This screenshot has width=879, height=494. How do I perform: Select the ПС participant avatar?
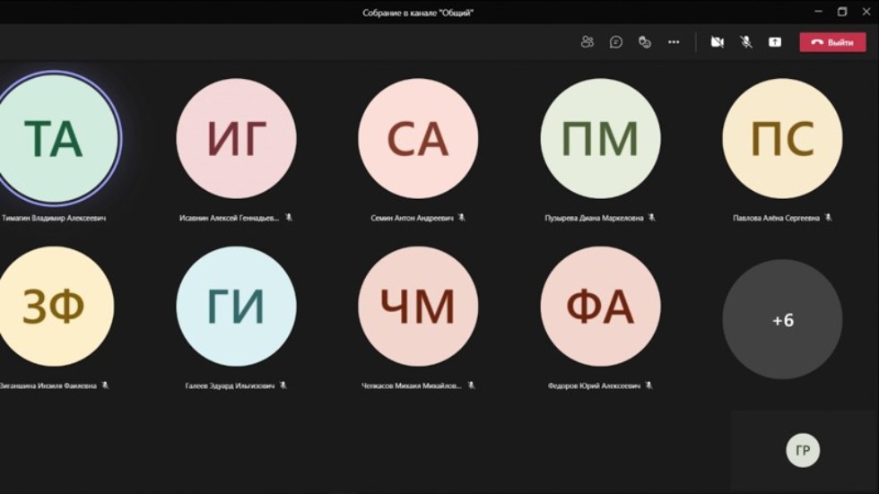782,138
